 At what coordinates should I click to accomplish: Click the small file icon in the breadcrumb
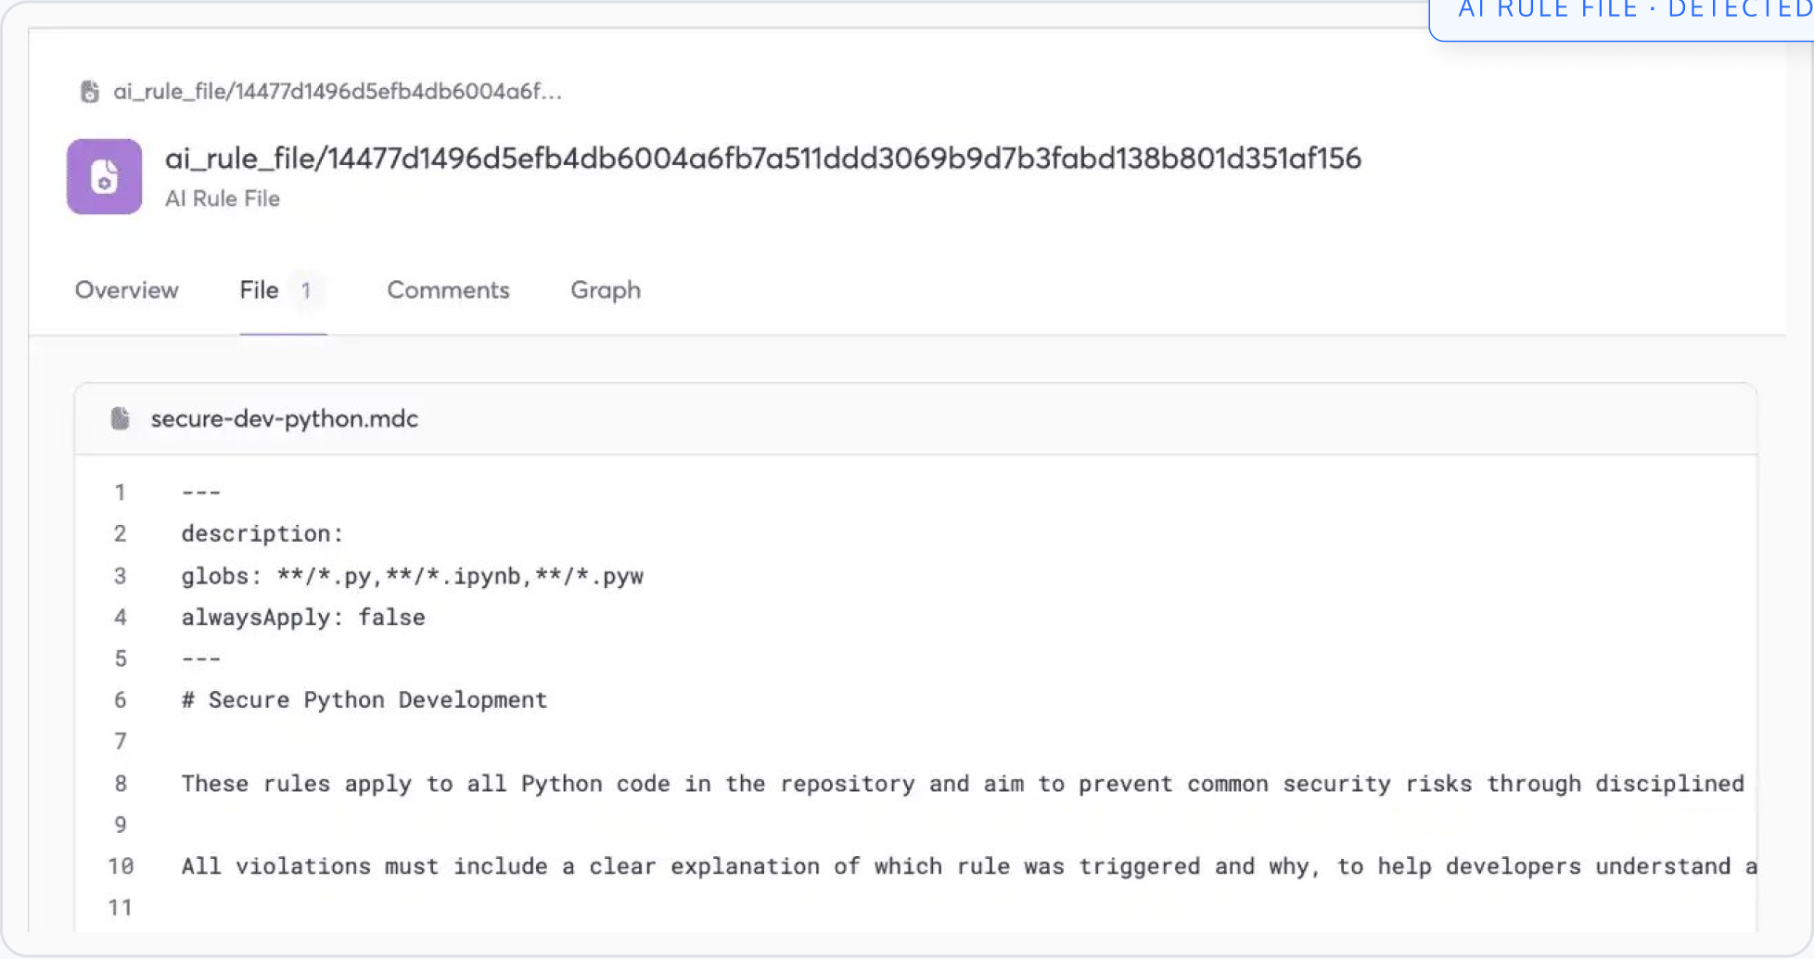(x=90, y=92)
